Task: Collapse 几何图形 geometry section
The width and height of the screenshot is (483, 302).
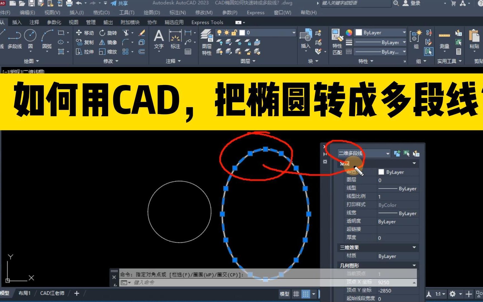Action: tap(414, 265)
